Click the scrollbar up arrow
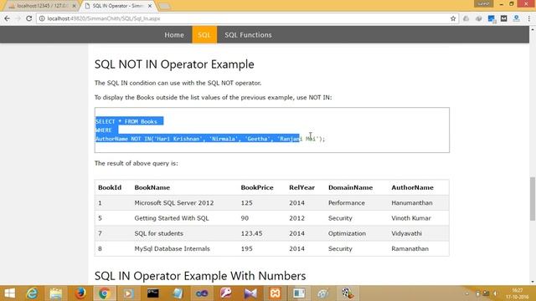Viewport: 536px width, 301px height. point(533,29)
